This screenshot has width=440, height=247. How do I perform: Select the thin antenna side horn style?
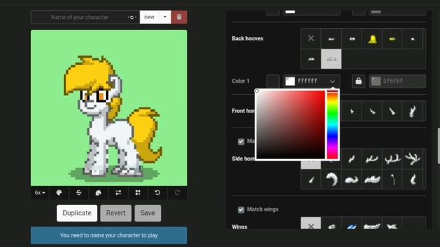pyautogui.click(x=393, y=180)
